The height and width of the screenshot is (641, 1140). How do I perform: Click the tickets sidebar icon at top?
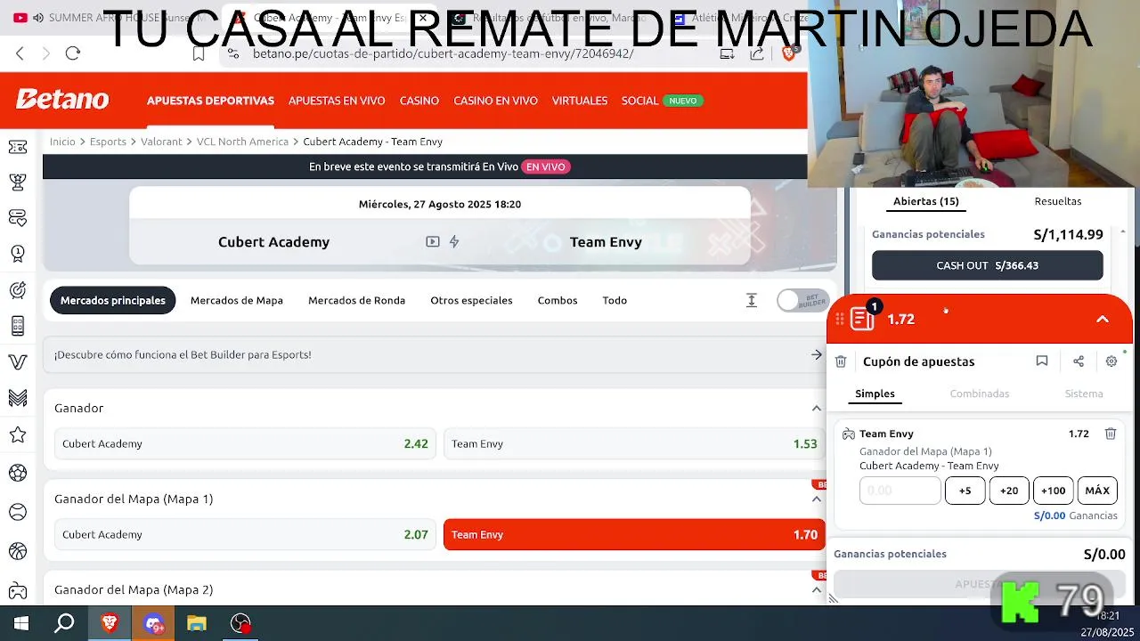point(18,146)
